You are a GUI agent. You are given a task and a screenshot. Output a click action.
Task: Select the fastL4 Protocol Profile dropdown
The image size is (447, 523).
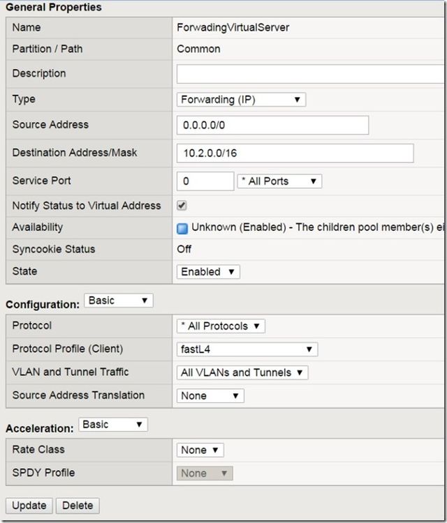tap(247, 349)
